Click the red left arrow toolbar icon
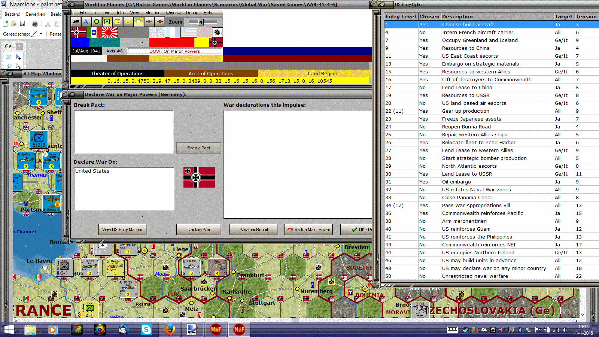599x337 pixels. click(x=149, y=22)
